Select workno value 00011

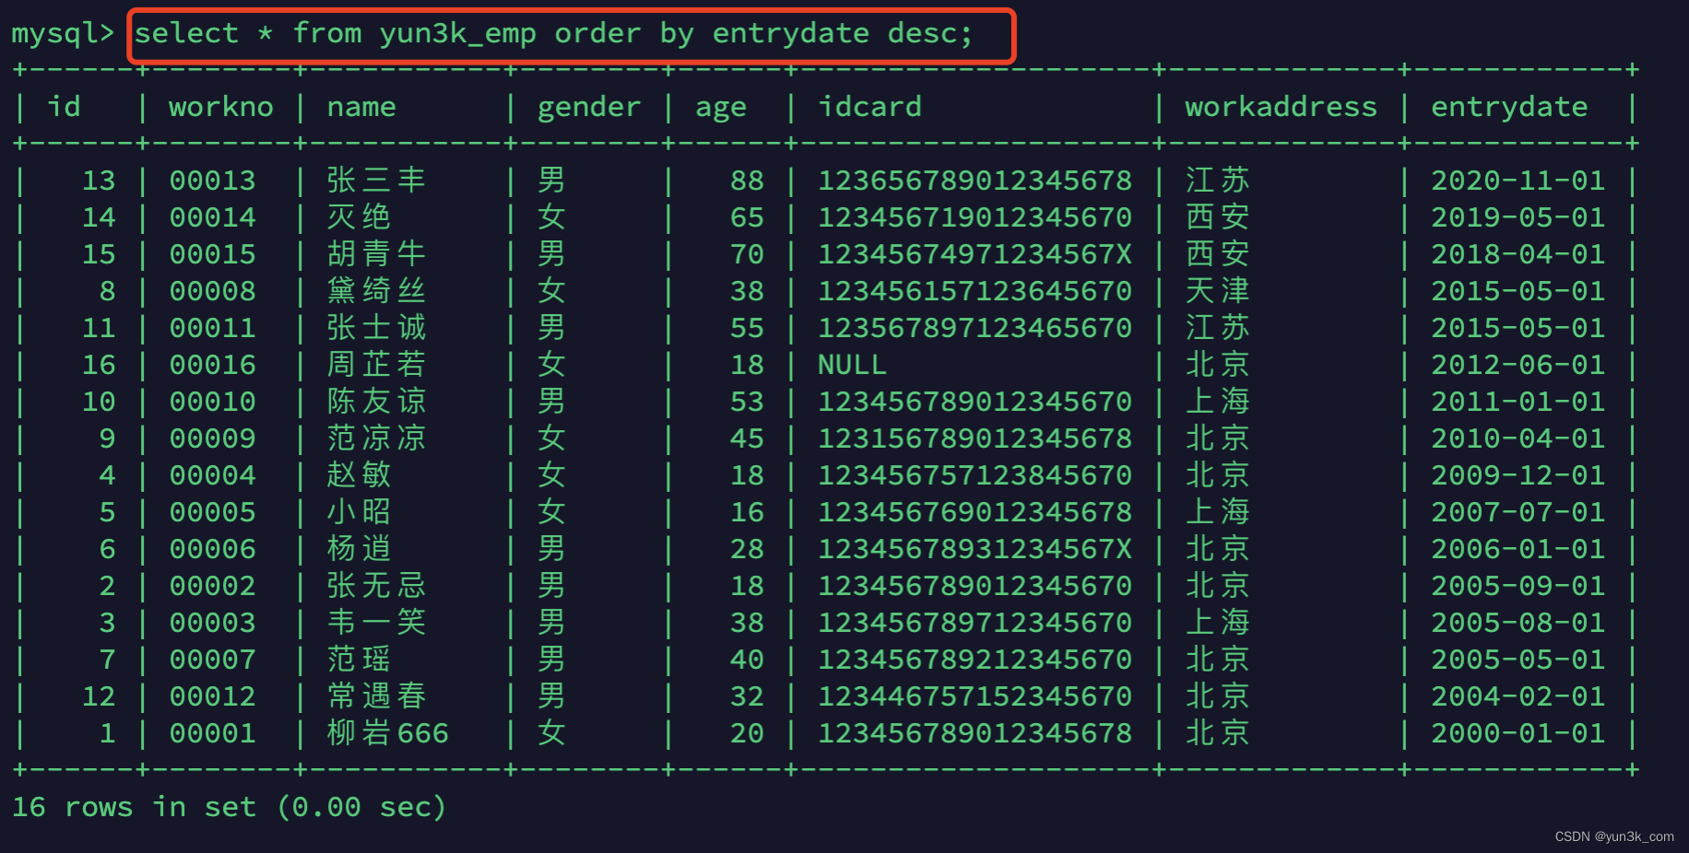pos(212,328)
